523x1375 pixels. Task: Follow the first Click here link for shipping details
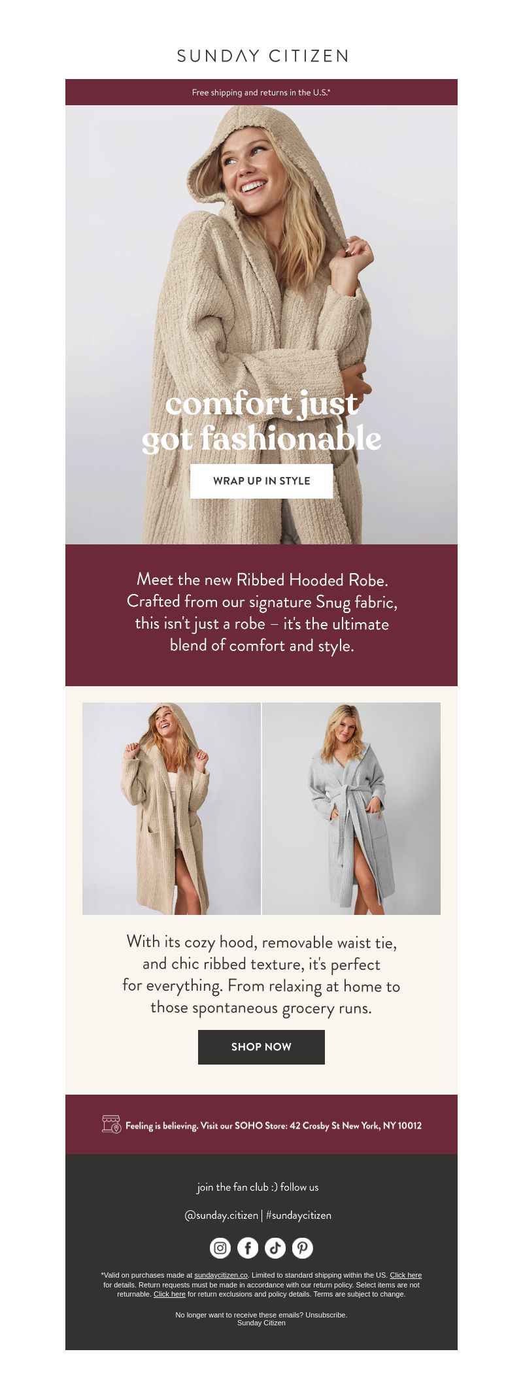[406, 1274]
